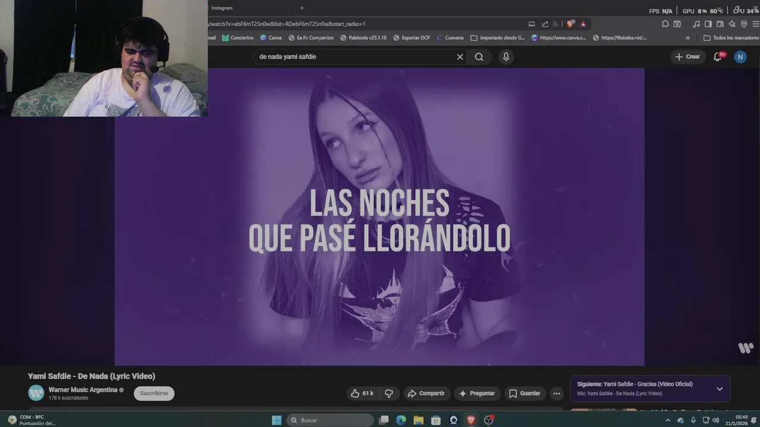This screenshot has width=760, height=427.
Task: Save video with Guardar button
Action: 524,393
